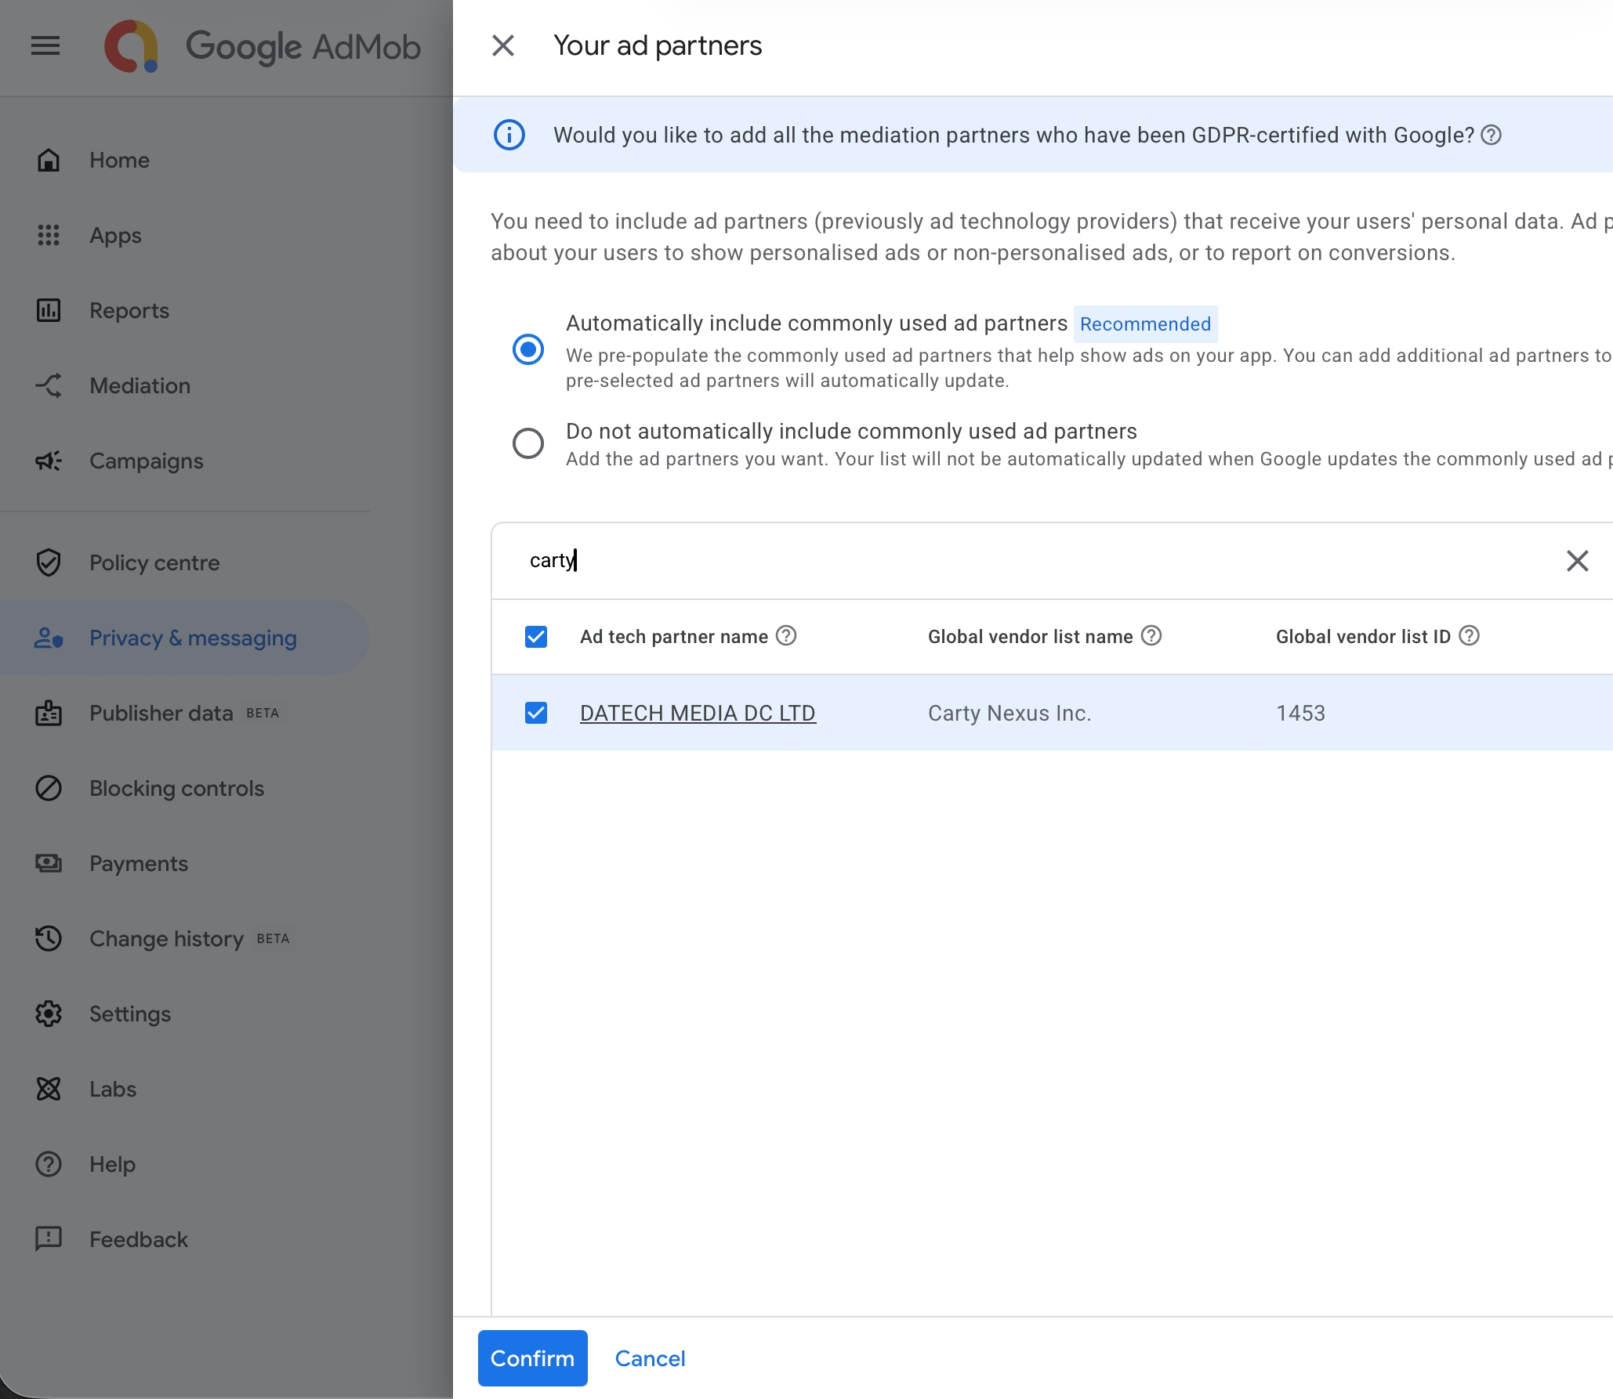This screenshot has height=1399, width=1613.
Task: Click the Google AdMob logo
Action: point(263,46)
